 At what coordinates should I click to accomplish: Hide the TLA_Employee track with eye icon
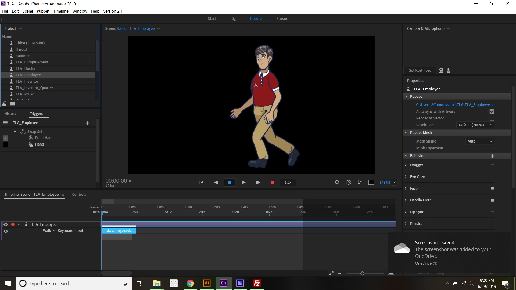[x=6, y=224]
